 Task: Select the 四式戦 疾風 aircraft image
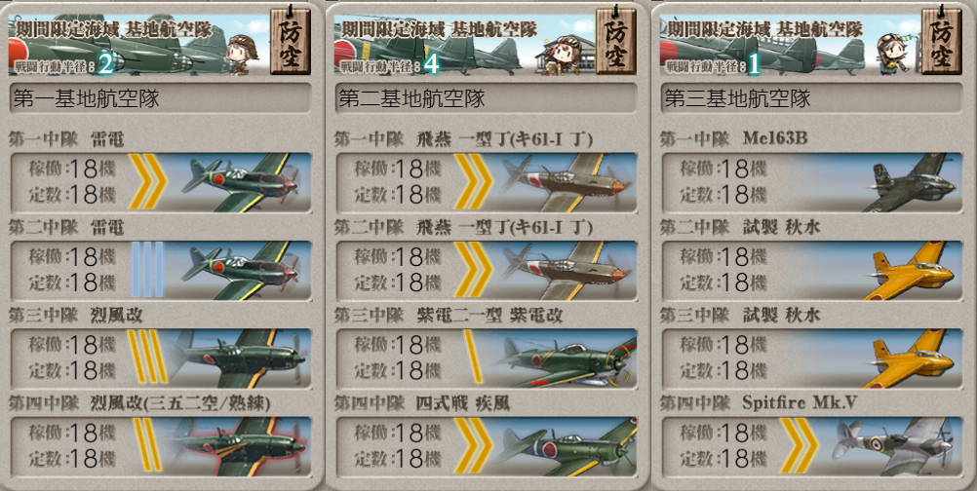(562, 446)
